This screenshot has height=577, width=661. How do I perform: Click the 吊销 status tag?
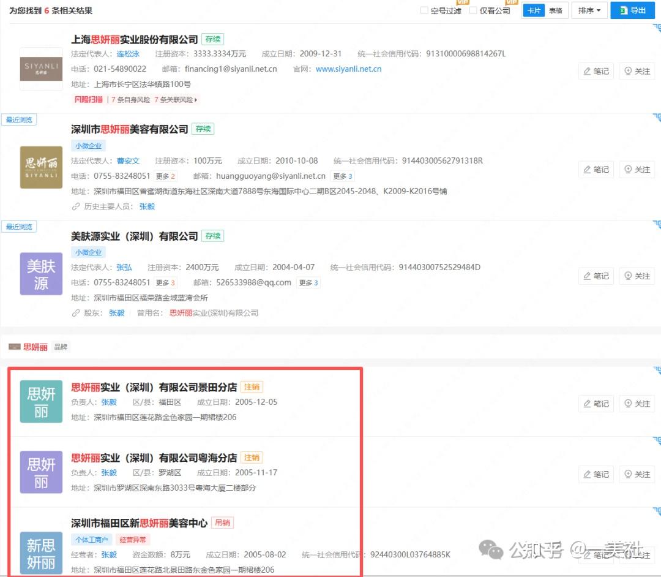tap(222, 523)
